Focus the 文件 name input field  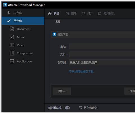point(102,54)
